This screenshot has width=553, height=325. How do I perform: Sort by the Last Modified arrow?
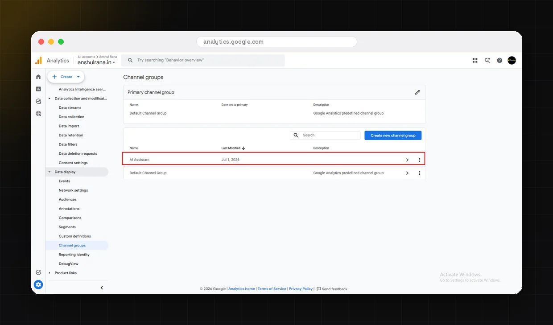pyautogui.click(x=243, y=148)
